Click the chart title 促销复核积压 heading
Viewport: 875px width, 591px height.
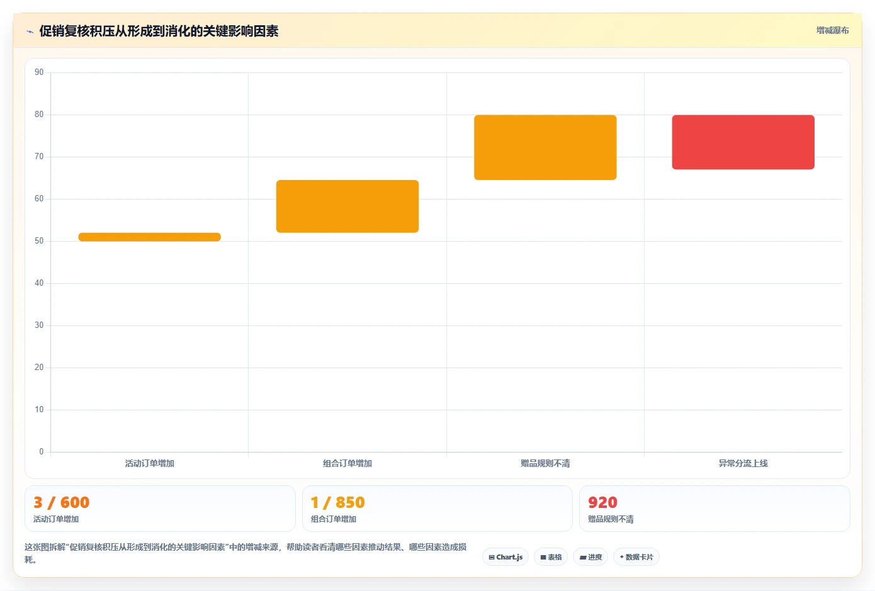coord(159,31)
